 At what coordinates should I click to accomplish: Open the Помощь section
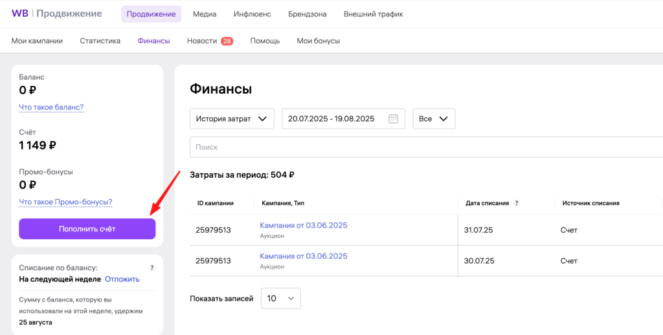pyautogui.click(x=265, y=41)
